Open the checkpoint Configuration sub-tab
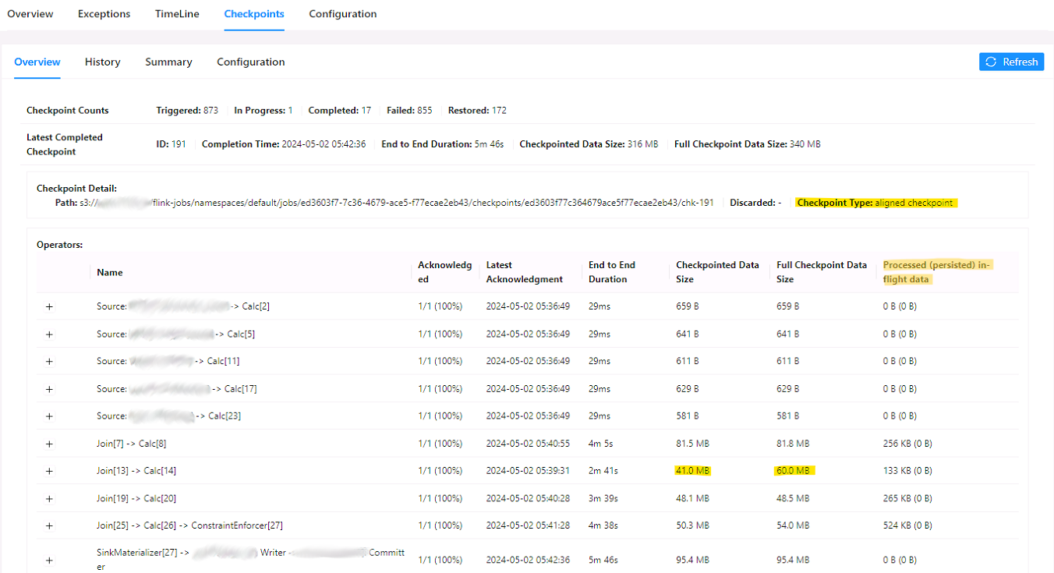The width and height of the screenshot is (1054, 573). pyautogui.click(x=251, y=62)
